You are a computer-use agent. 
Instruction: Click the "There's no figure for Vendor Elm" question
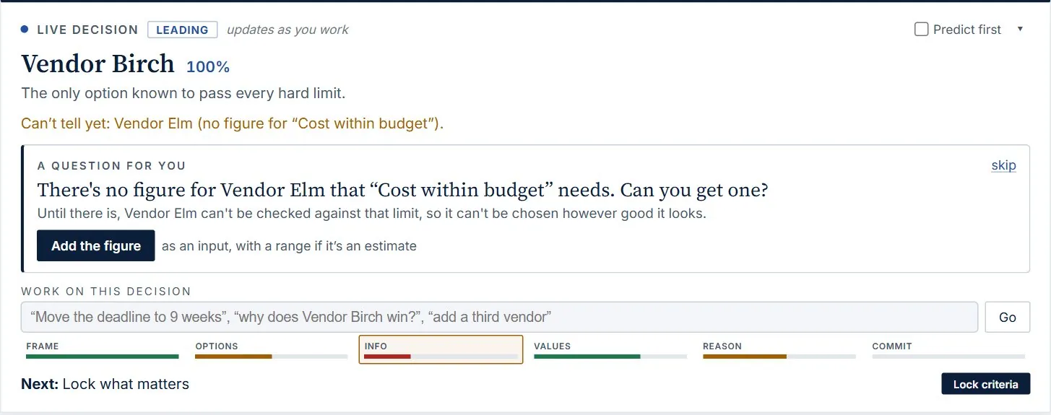pos(402,191)
